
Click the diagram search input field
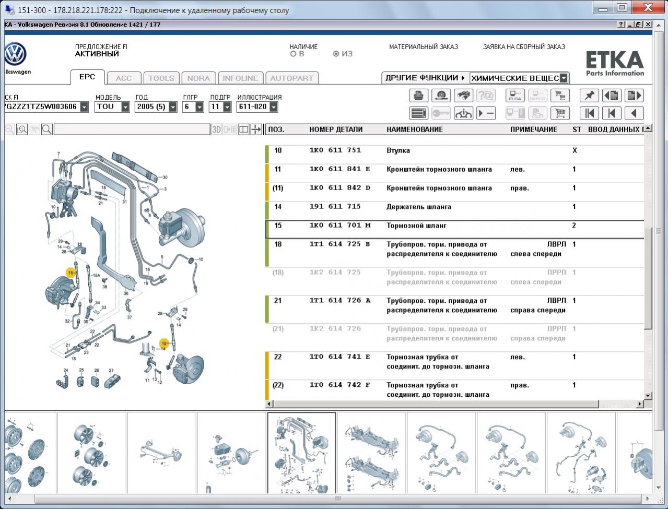coord(132,129)
